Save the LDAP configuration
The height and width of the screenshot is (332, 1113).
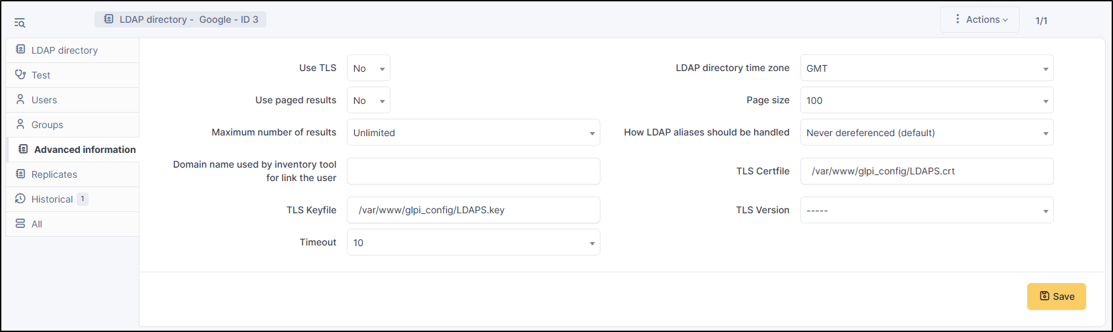(x=1056, y=296)
